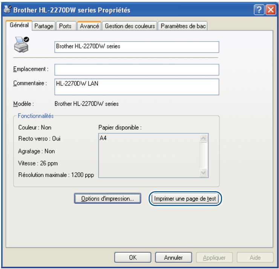Click the Commentaire label

(30, 83)
